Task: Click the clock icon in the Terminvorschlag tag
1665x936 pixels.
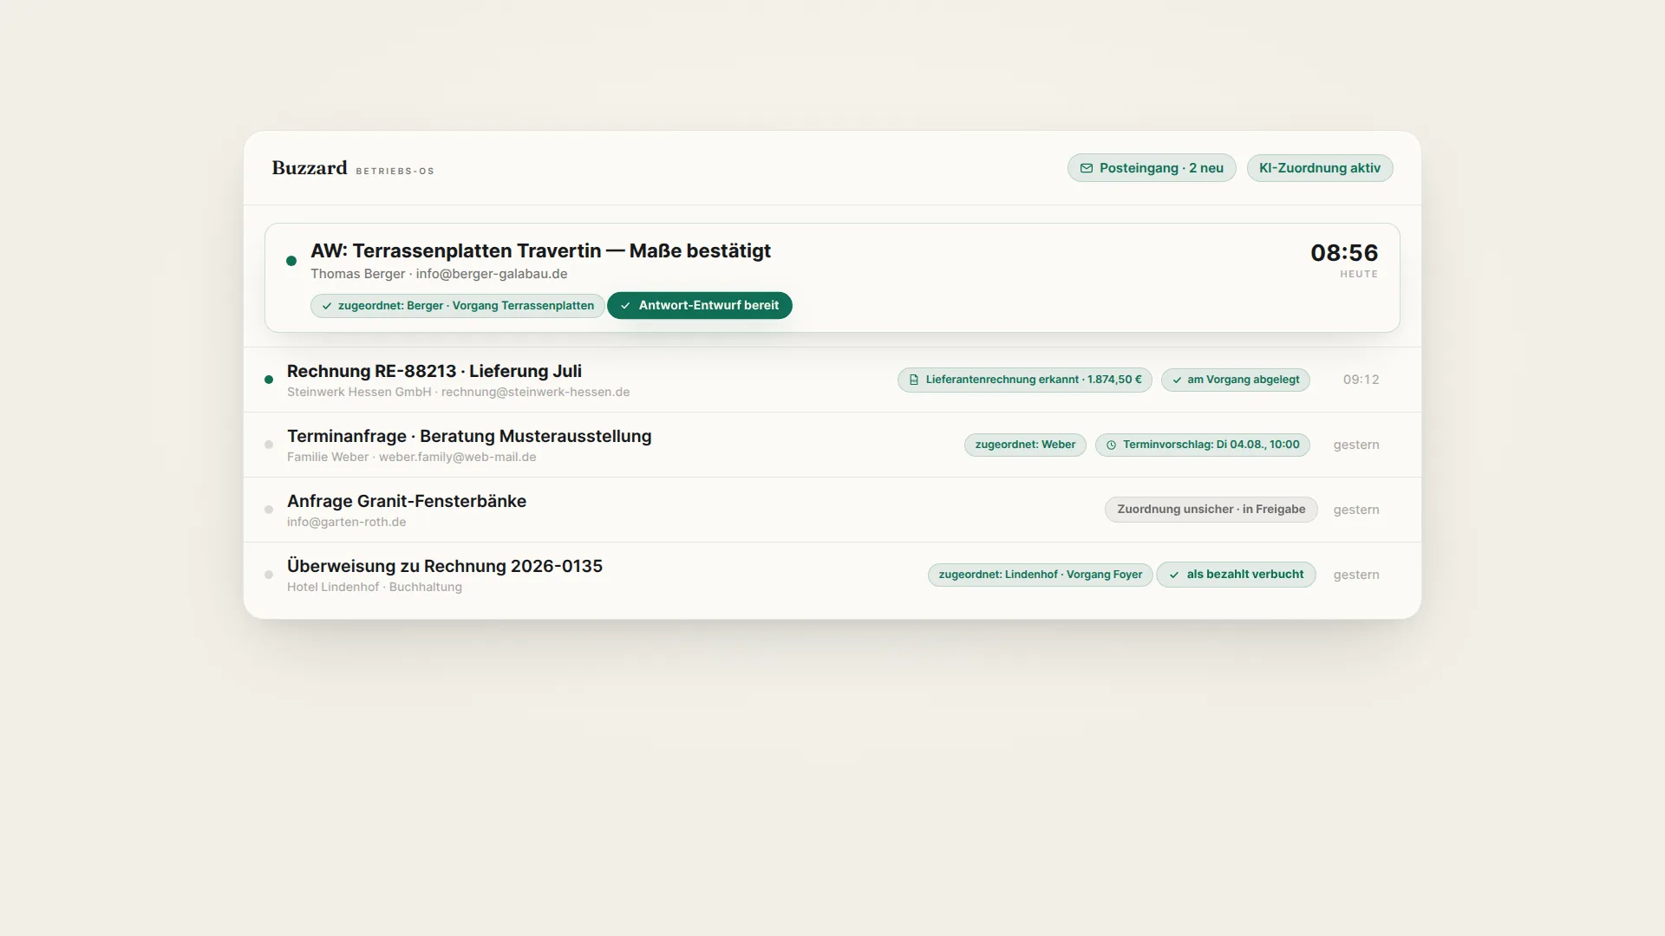Action: 1111,445
